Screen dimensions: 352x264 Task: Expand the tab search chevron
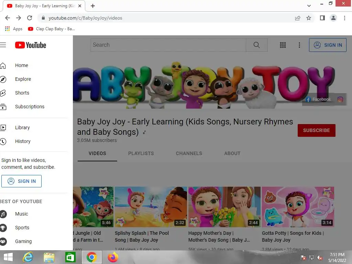tap(309, 6)
